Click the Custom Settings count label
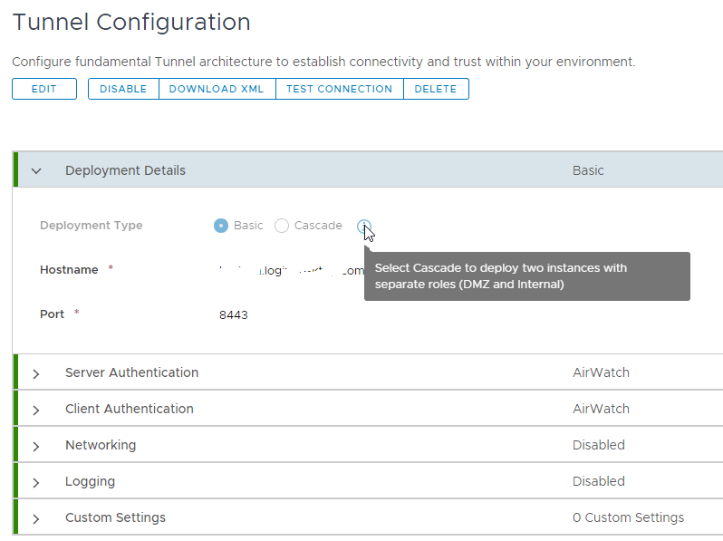723x541 pixels. 628,517
